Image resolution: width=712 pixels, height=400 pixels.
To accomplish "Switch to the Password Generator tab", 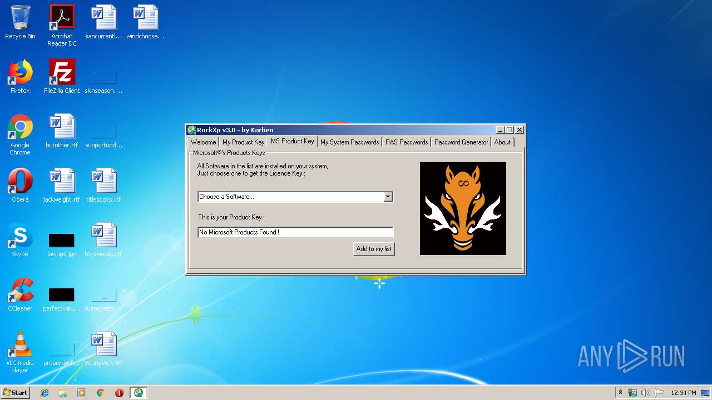I will pos(461,142).
